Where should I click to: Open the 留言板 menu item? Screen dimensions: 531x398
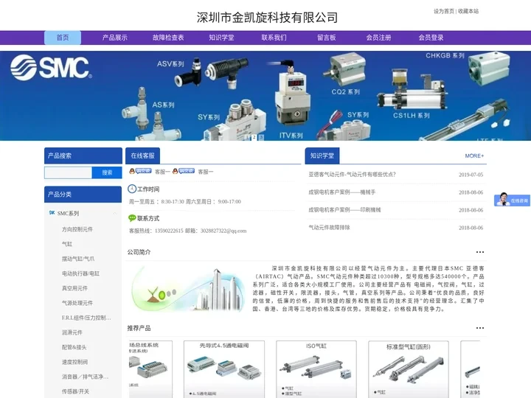pos(327,38)
